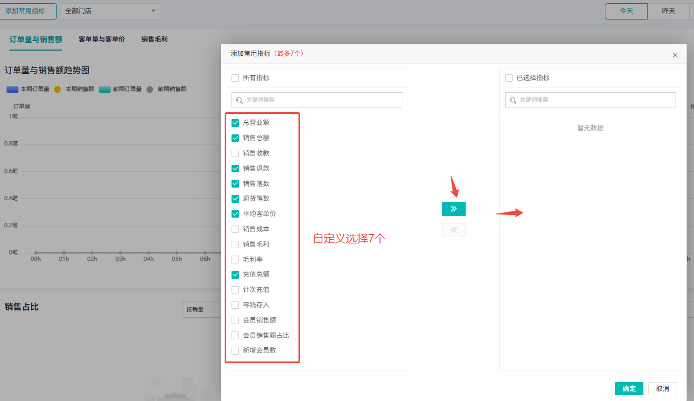Screen dimensions: 694x401
Task: Focus the 已选择指标 keyword search field
Action: pyautogui.click(x=591, y=100)
